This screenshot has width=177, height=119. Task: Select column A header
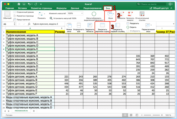[x=30, y=28]
